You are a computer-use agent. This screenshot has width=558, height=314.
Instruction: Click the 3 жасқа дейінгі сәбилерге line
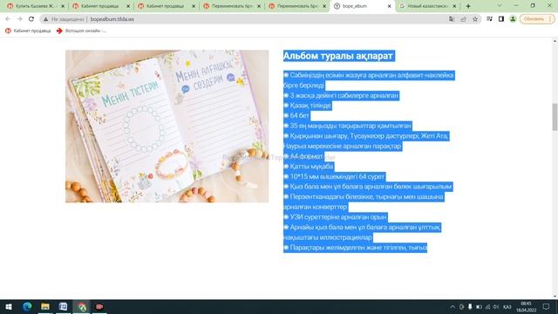[341, 95]
